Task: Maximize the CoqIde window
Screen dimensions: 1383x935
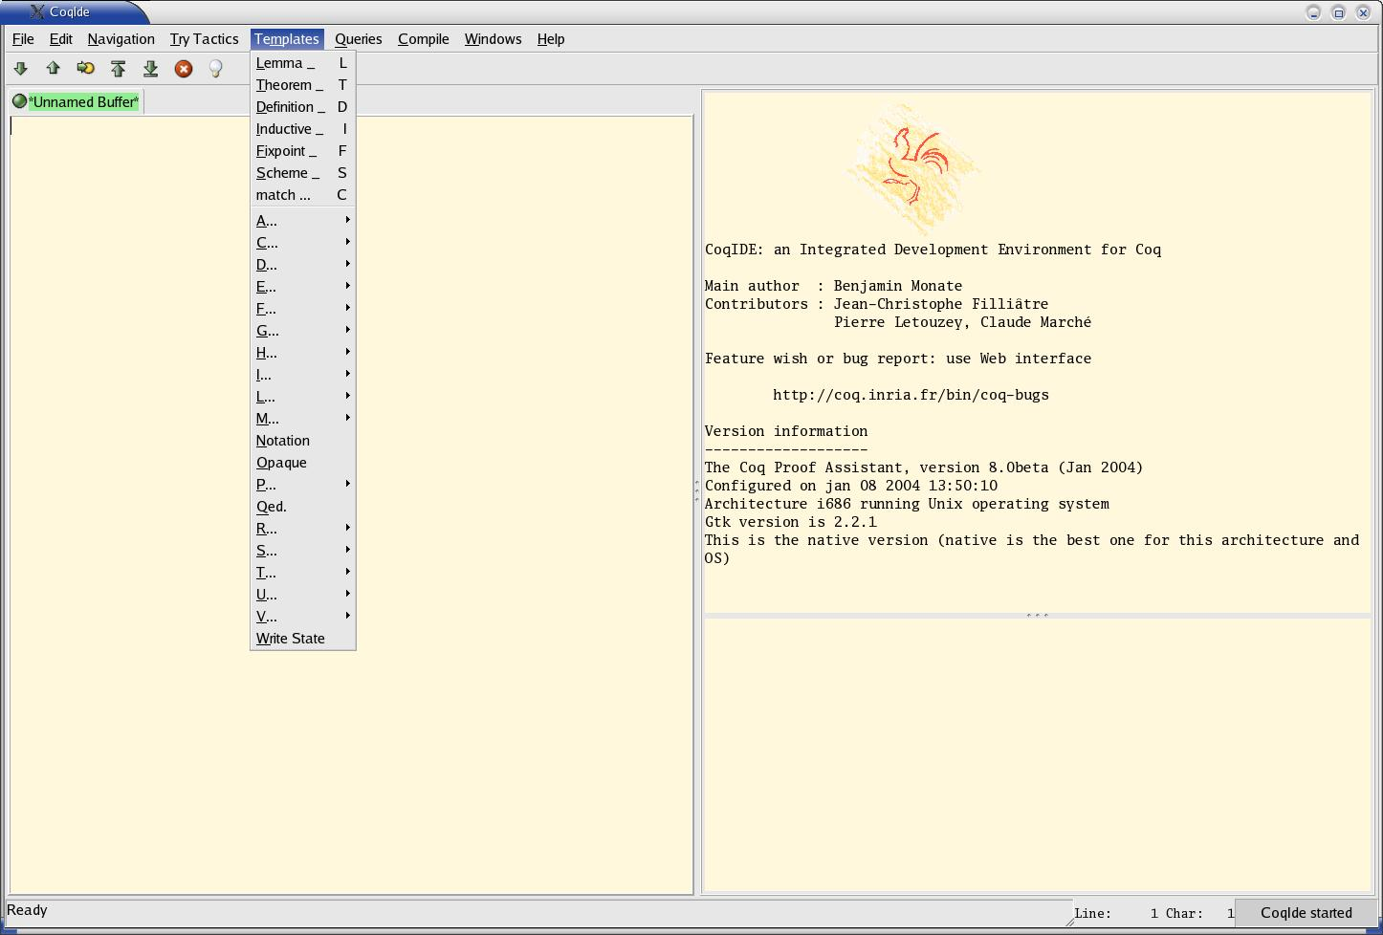Action: coord(1338,12)
